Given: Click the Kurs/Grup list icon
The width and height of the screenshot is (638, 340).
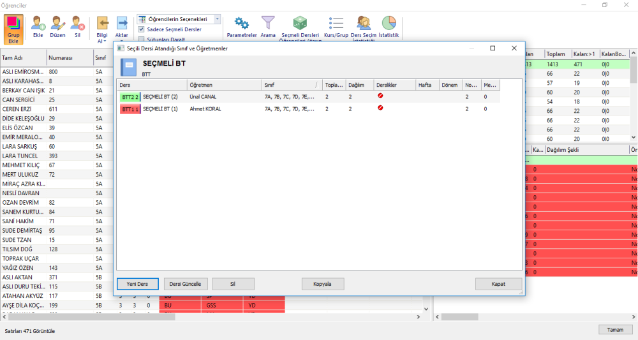Looking at the screenshot, I should [x=336, y=23].
